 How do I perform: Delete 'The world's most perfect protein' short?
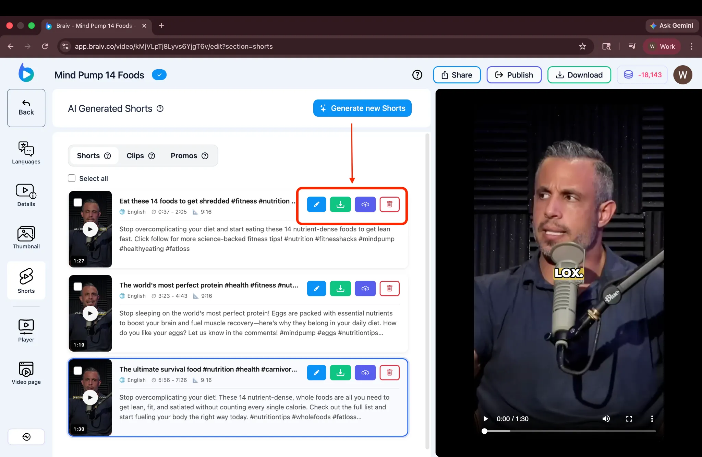click(389, 289)
